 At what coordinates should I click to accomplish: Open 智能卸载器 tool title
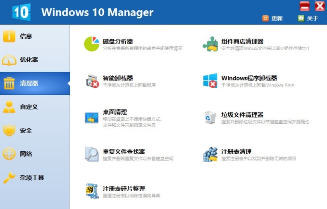[118, 78]
